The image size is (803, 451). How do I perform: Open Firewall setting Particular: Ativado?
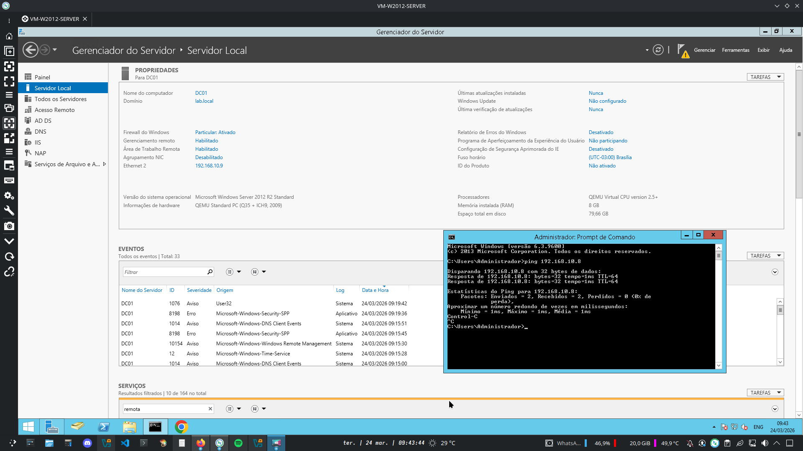[x=215, y=132]
